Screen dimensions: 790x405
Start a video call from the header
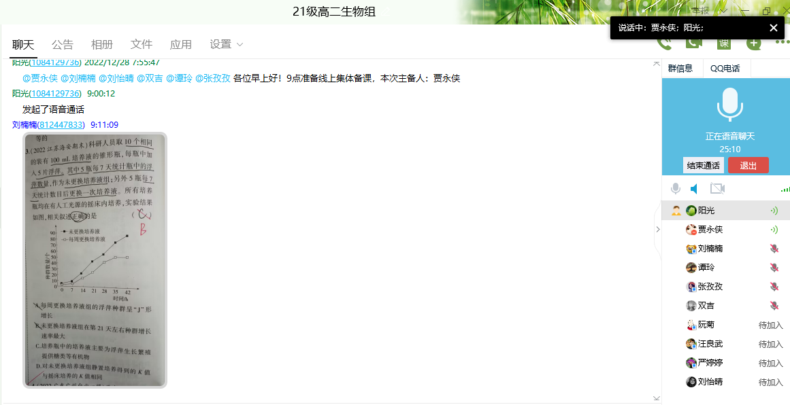click(x=694, y=43)
